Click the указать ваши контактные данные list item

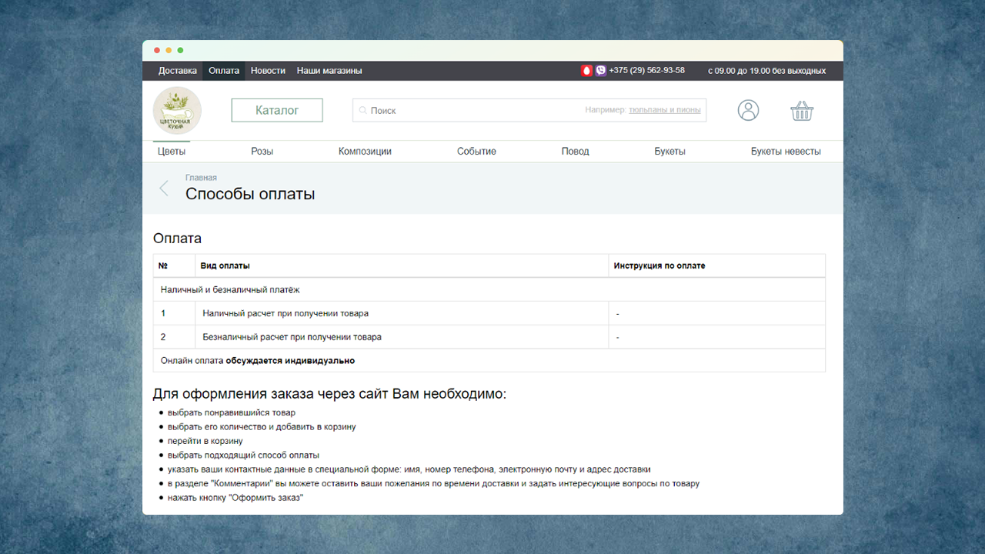click(x=409, y=469)
